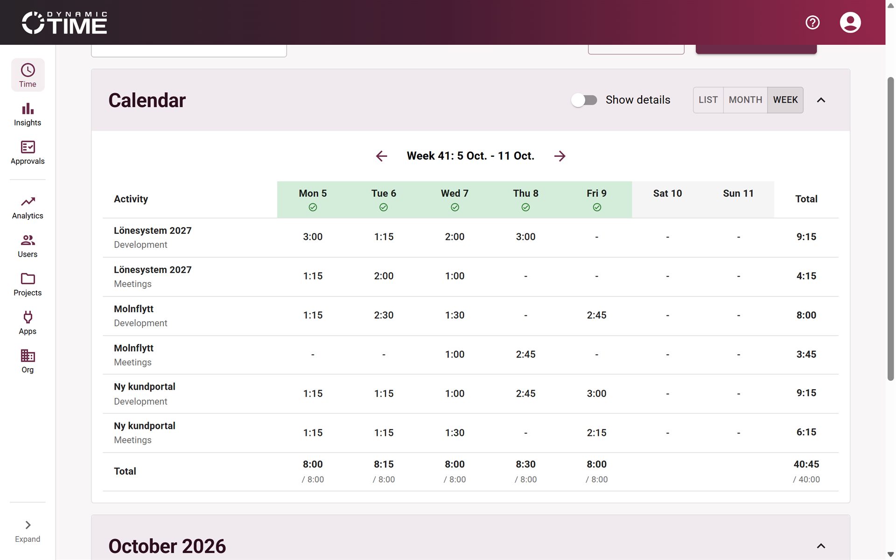Open Insights from the sidebar
This screenshot has width=896, height=560.
[28, 114]
